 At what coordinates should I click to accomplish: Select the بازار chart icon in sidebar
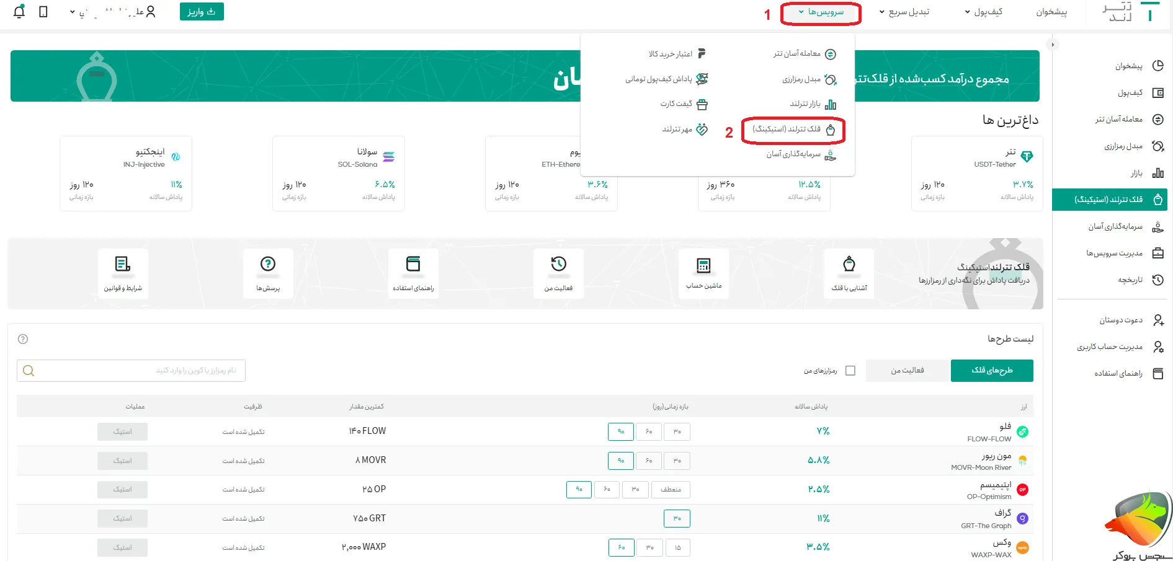pyautogui.click(x=1157, y=174)
